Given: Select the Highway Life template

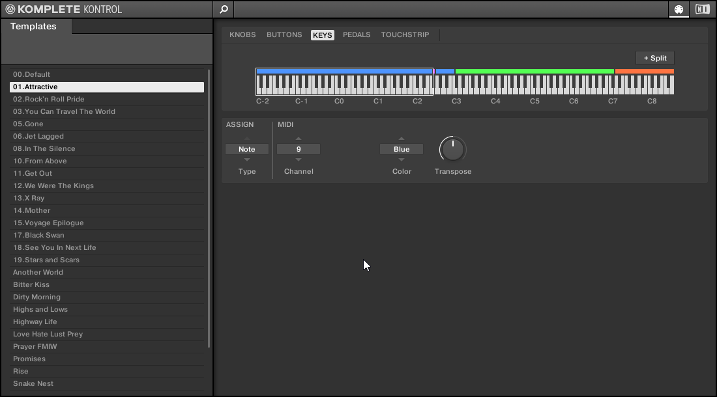Looking at the screenshot, I should [107, 322].
